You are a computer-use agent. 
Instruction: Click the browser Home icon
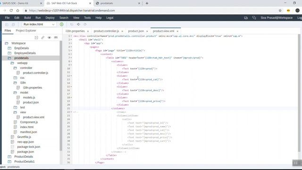click(18, 10)
